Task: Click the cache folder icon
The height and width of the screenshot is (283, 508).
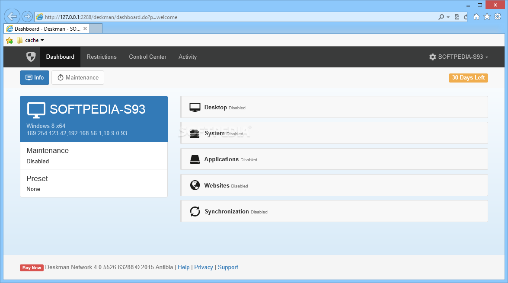Action: click(x=20, y=40)
